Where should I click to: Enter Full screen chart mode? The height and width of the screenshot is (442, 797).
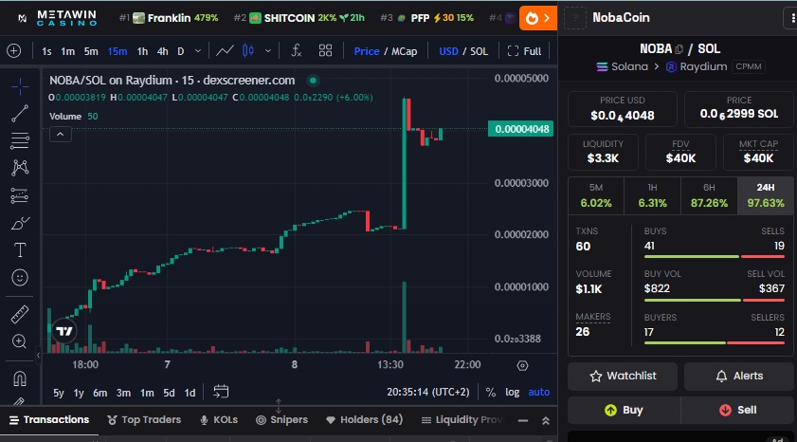(525, 51)
